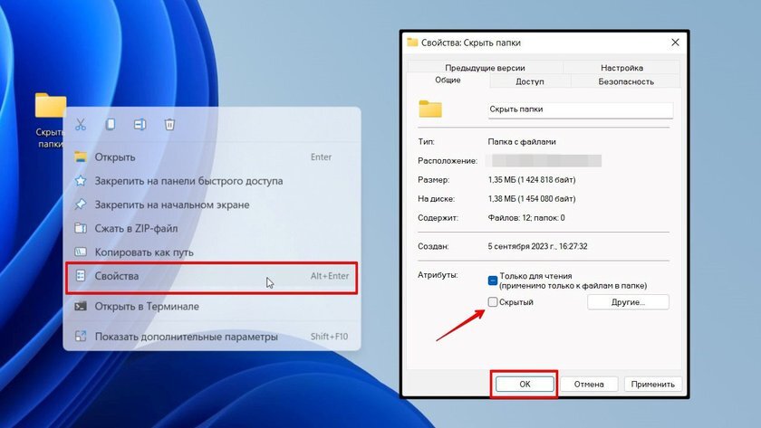Click the Delete trash icon in context menu
The image size is (761, 428).
[169, 125]
